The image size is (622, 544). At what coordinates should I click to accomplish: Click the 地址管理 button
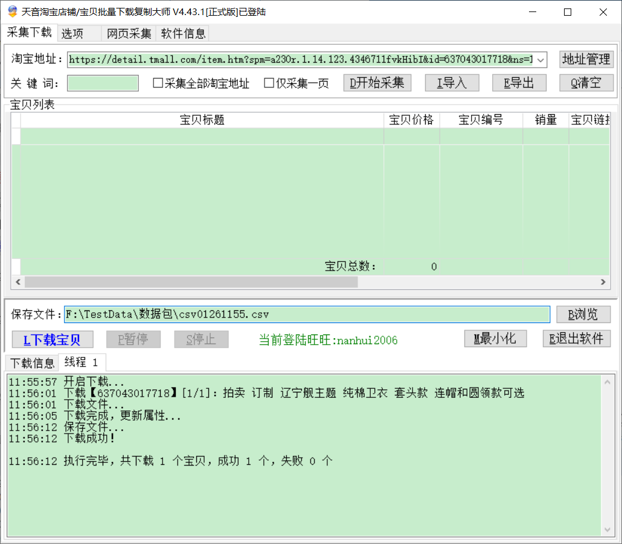point(586,59)
